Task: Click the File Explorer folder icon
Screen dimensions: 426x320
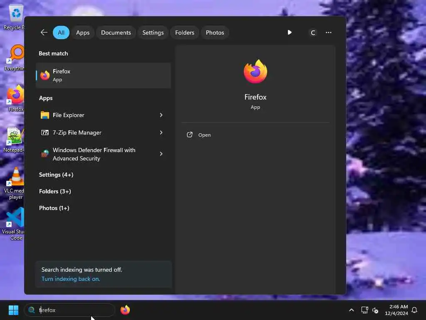Action: pyautogui.click(x=45, y=115)
